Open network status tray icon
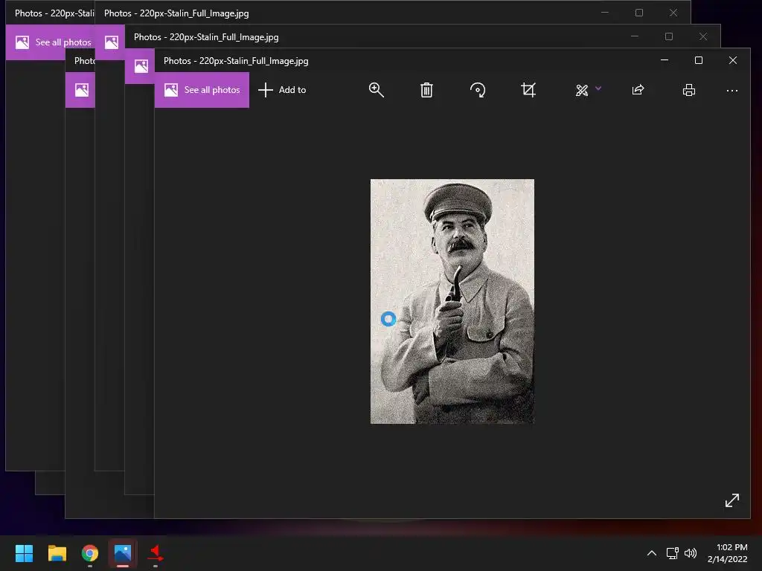Image resolution: width=762 pixels, height=571 pixels. pos(672,553)
